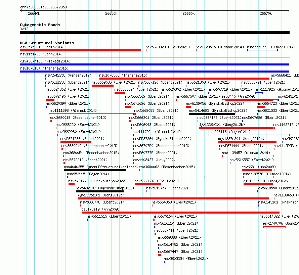Select nsv1111398 (Alsmadi2014) variant

coord(73,110)
